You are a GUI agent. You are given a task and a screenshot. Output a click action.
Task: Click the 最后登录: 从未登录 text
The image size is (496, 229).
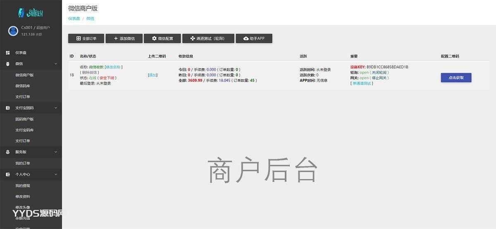point(95,83)
